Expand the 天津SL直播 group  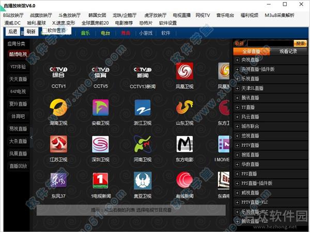237,88
